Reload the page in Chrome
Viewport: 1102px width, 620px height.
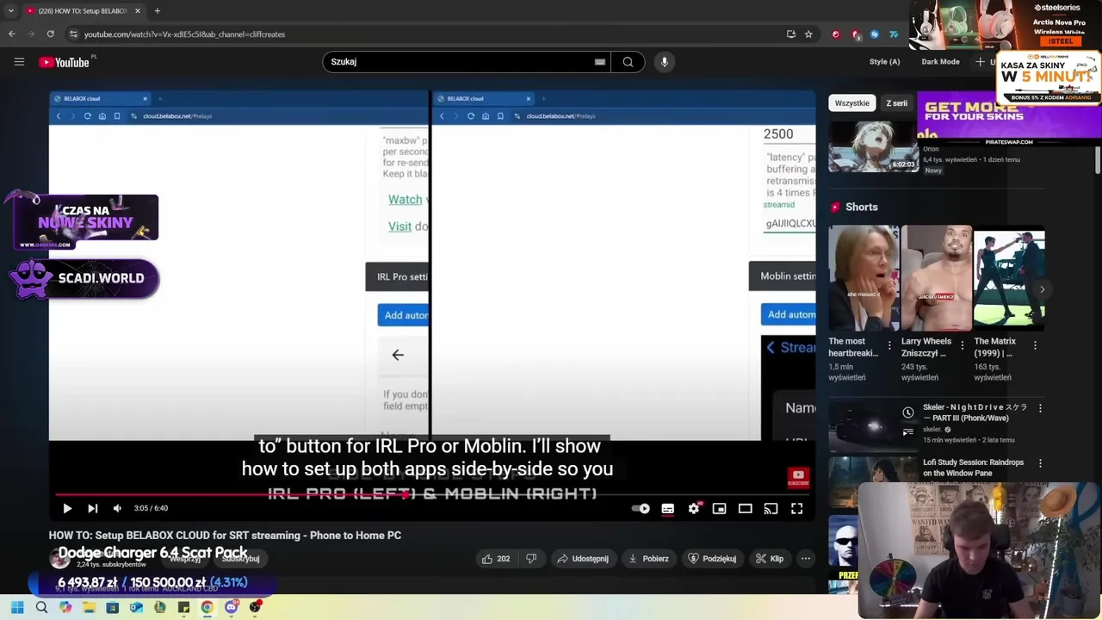tap(50, 34)
